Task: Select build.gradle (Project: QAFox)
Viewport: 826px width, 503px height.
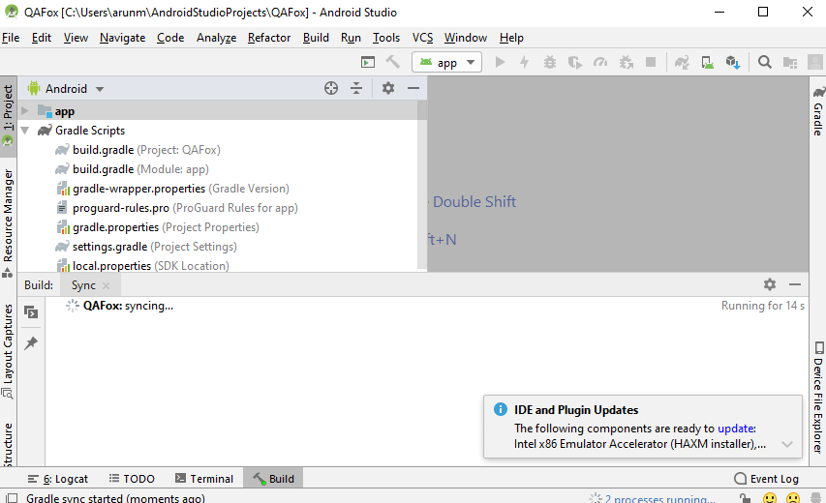Action: tap(146, 150)
